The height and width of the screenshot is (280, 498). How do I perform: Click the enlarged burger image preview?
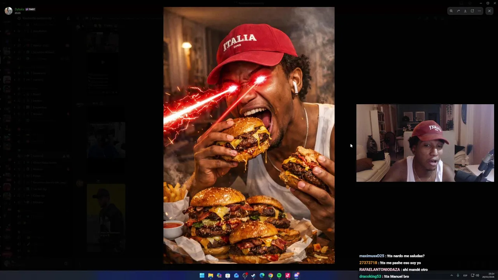pyautogui.click(x=249, y=135)
